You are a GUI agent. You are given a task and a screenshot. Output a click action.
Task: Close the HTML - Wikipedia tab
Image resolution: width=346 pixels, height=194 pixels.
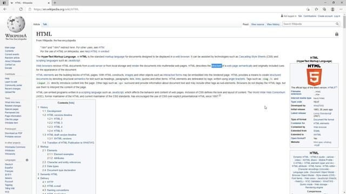pos(49,3)
